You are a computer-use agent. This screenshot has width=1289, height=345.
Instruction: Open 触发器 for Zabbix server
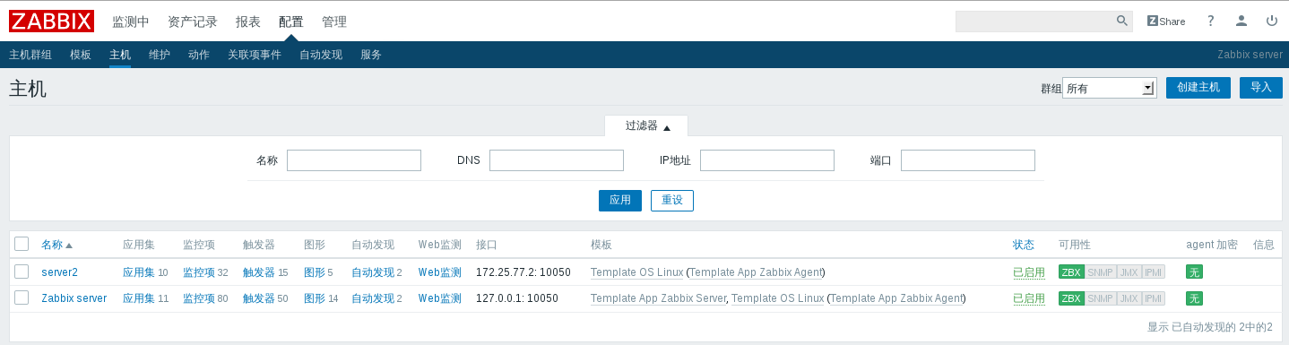pyautogui.click(x=259, y=298)
